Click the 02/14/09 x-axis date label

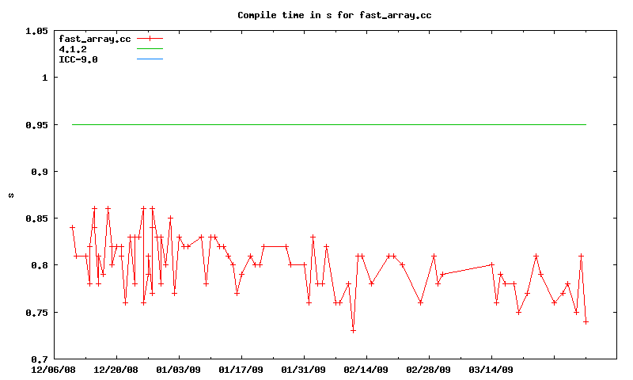coord(366,370)
